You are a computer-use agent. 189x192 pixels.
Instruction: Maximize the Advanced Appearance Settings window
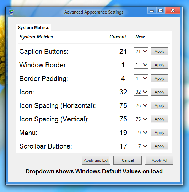(161, 10)
